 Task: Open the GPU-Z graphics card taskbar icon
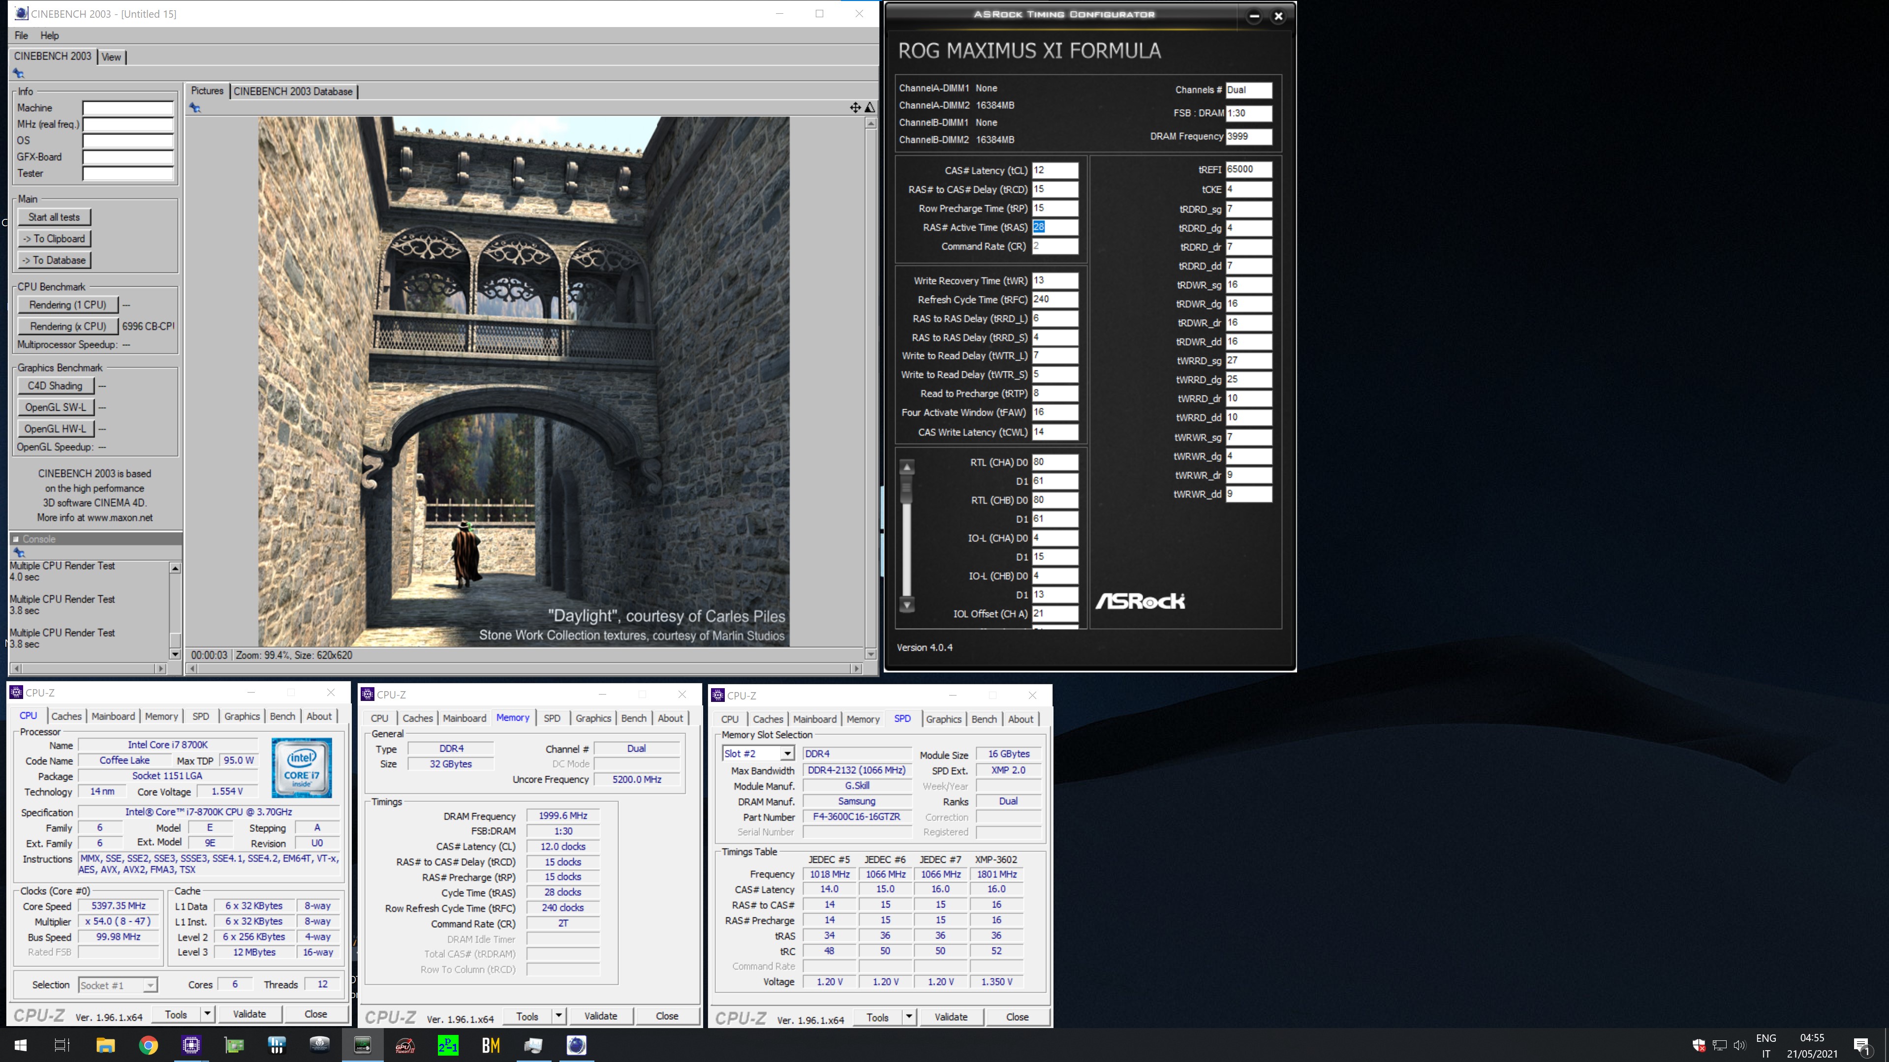click(x=234, y=1045)
